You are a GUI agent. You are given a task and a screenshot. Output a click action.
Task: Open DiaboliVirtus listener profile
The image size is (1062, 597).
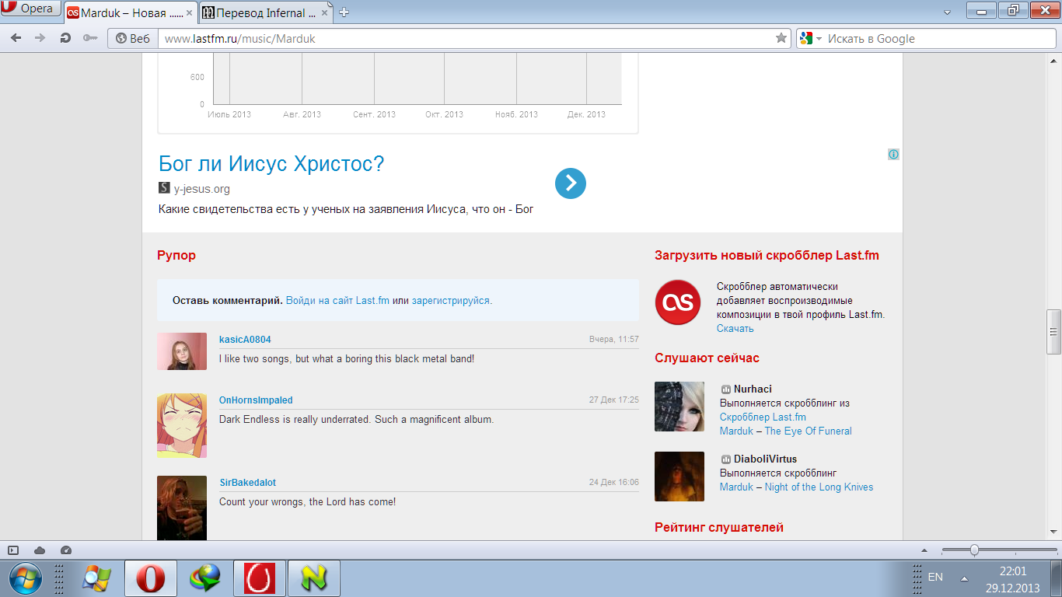[765, 459]
